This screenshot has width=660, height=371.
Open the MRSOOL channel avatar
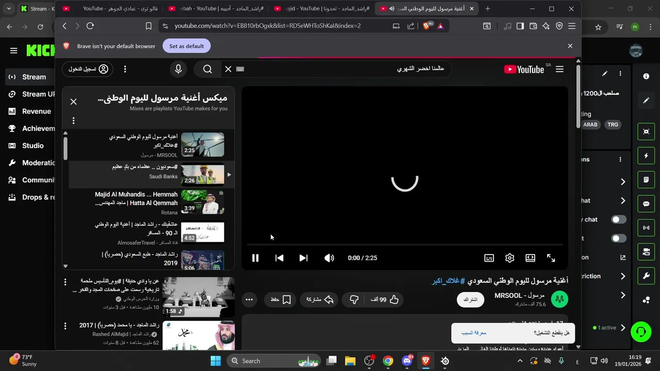(559, 299)
